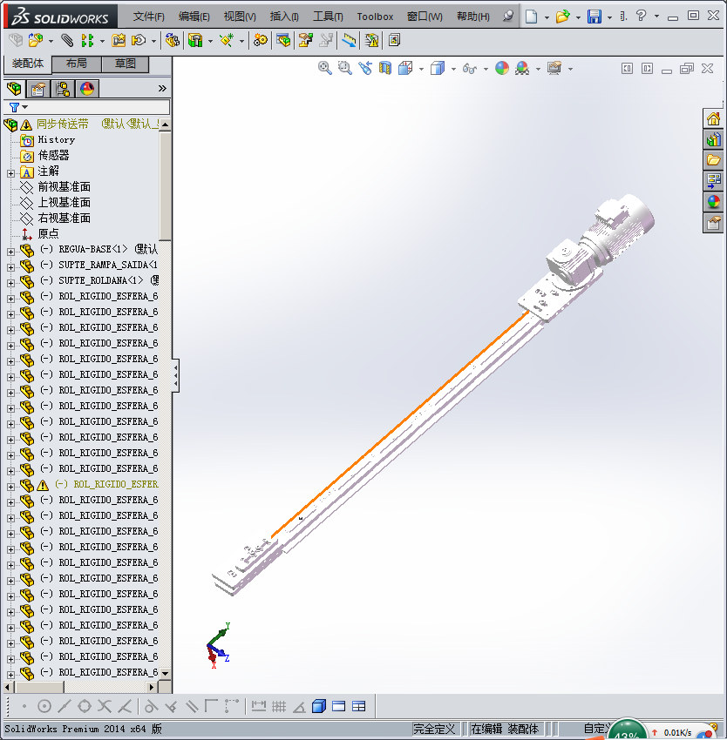
Task: Expand the ROL_RIGIDO_ESFER component with warning
Action: coord(10,487)
